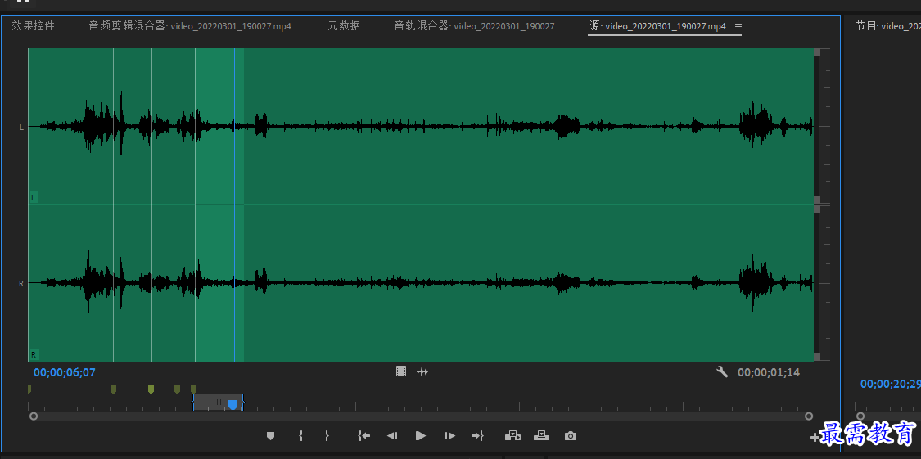Click the second olive marker on the ruler
This screenshot has width=921, height=459.
tap(113, 389)
